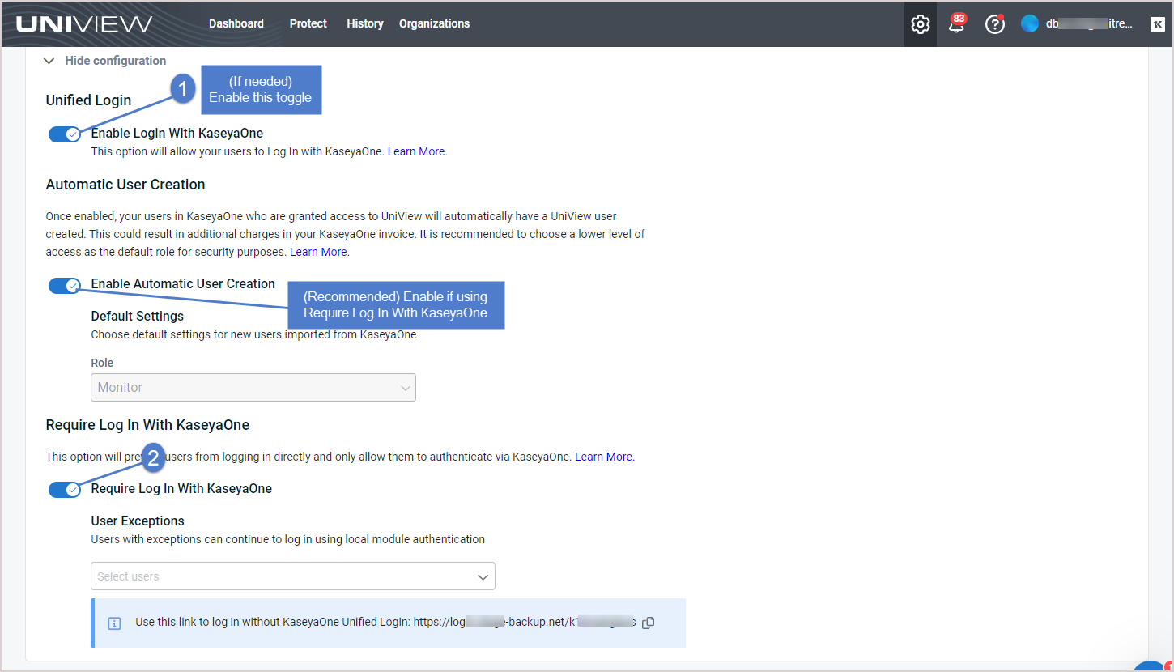The width and height of the screenshot is (1174, 672).
Task: Click the info icon in the login link banner
Action: [x=114, y=623]
